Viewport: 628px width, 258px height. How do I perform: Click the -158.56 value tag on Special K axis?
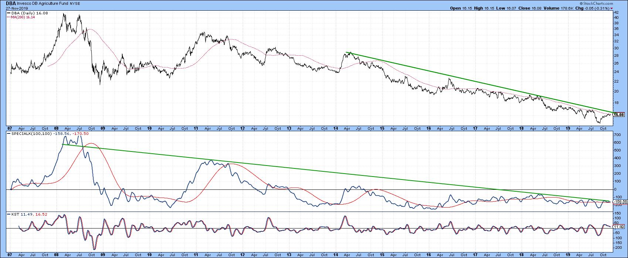[620, 202]
